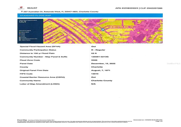Screen dimensions: 181x127
Task: Click the '12015' FIPS value
Action: pyautogui.click(x=95, y=74)
